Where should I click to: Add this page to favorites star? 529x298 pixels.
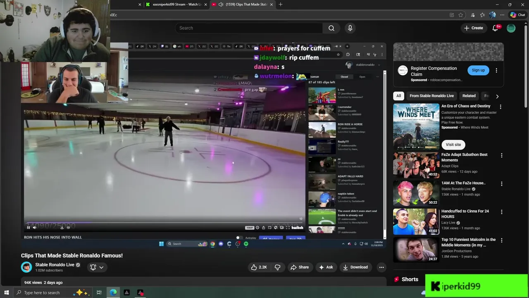coord(460,15)
